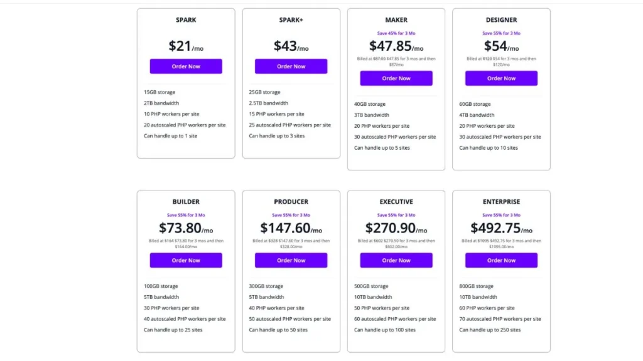
Task: Order Now on the Spark plan
Action: 186,66
